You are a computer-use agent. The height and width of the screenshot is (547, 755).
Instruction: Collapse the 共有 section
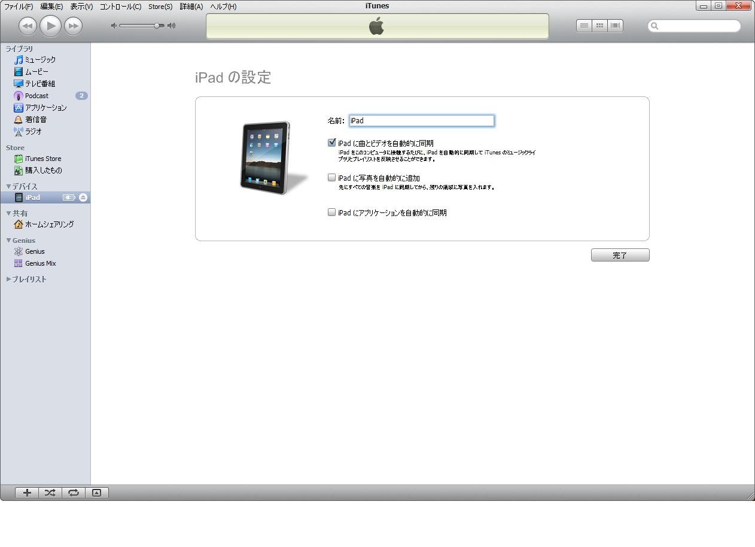8,213
